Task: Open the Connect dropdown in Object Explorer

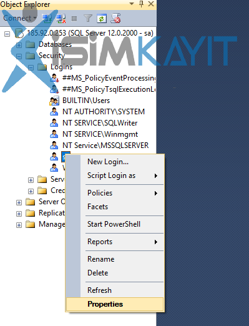Action: pyautogui.click(x=20, y=18)
